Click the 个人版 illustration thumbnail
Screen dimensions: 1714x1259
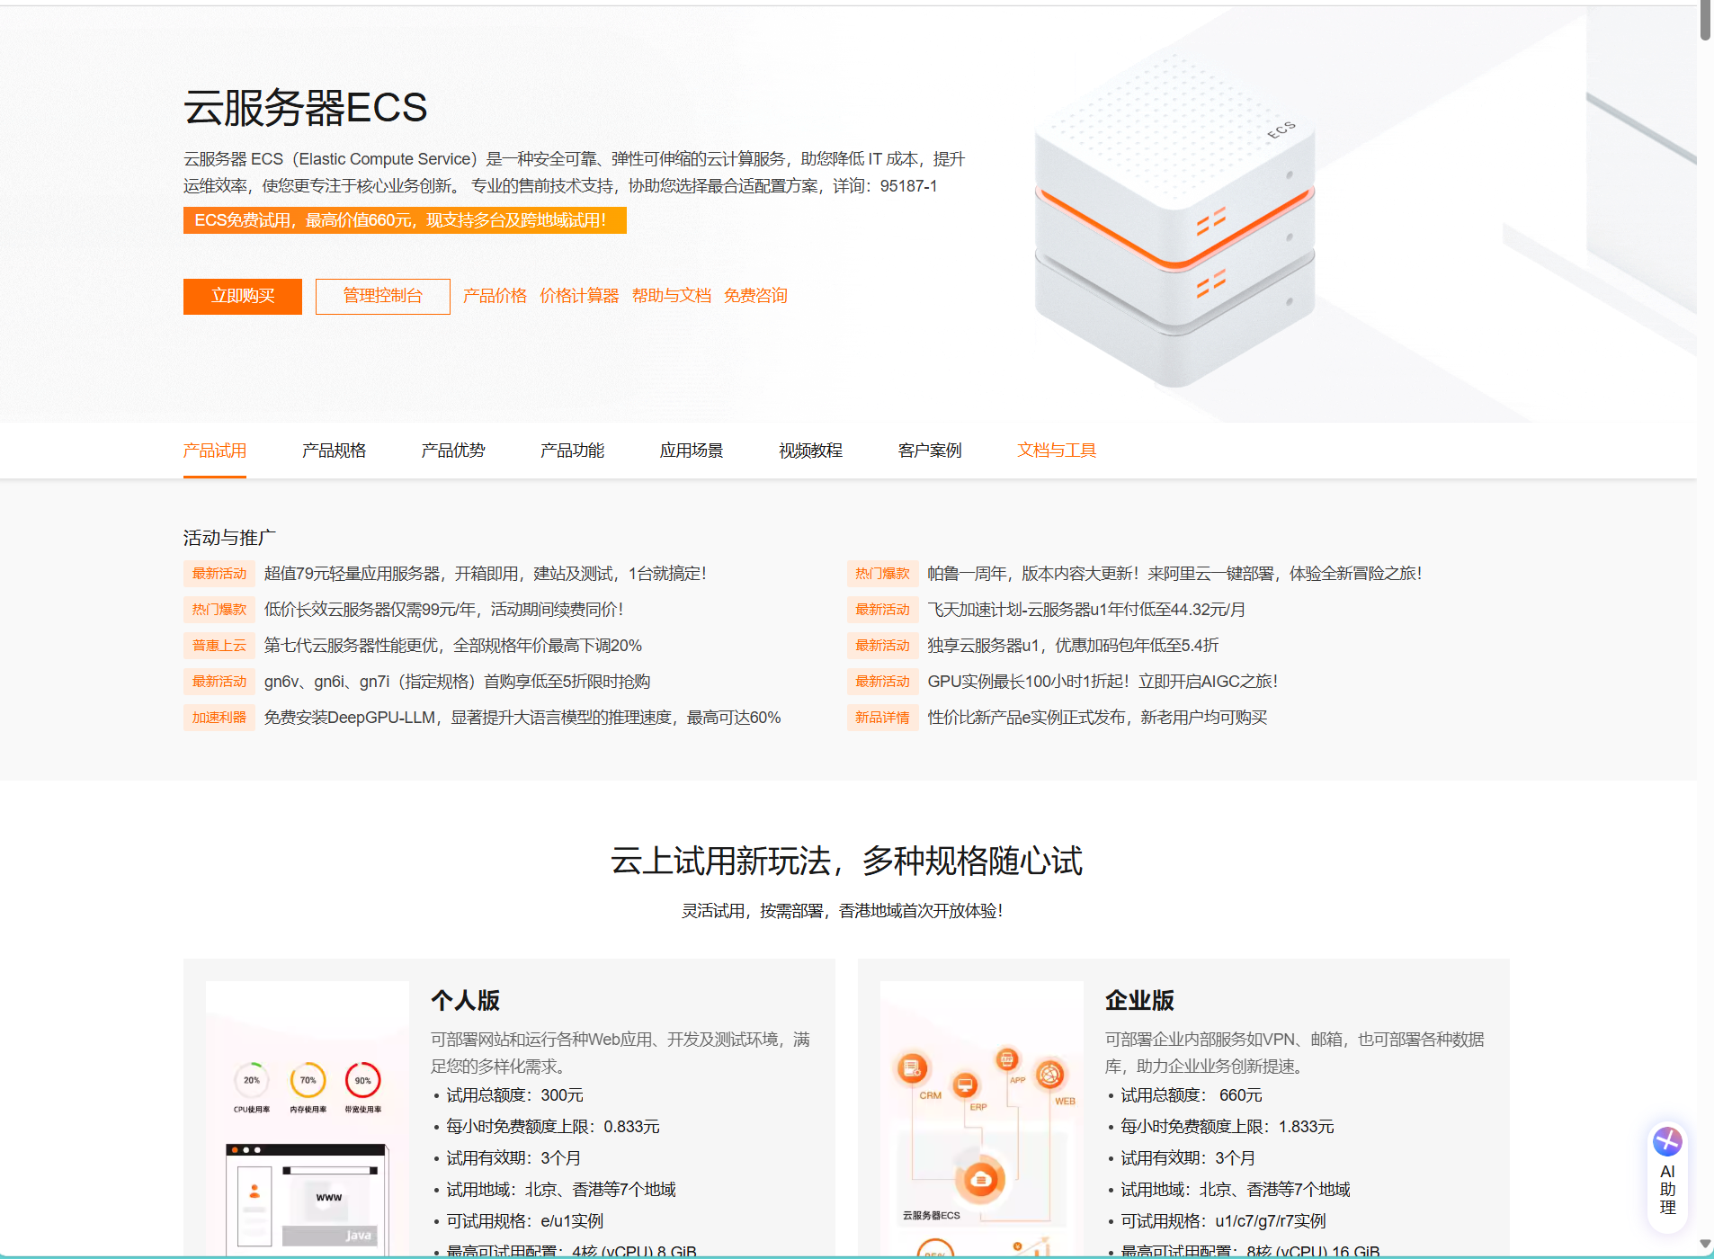(x=308, y=1118)
